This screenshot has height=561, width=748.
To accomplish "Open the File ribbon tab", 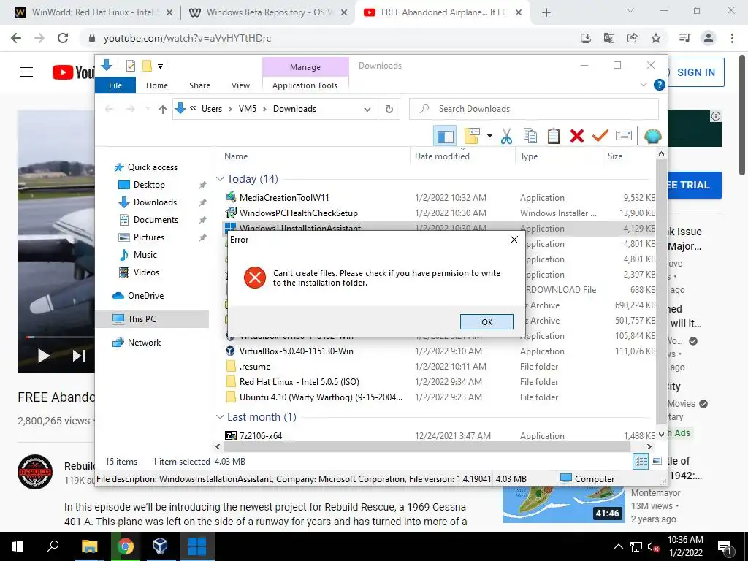I will tap(115, 85).
